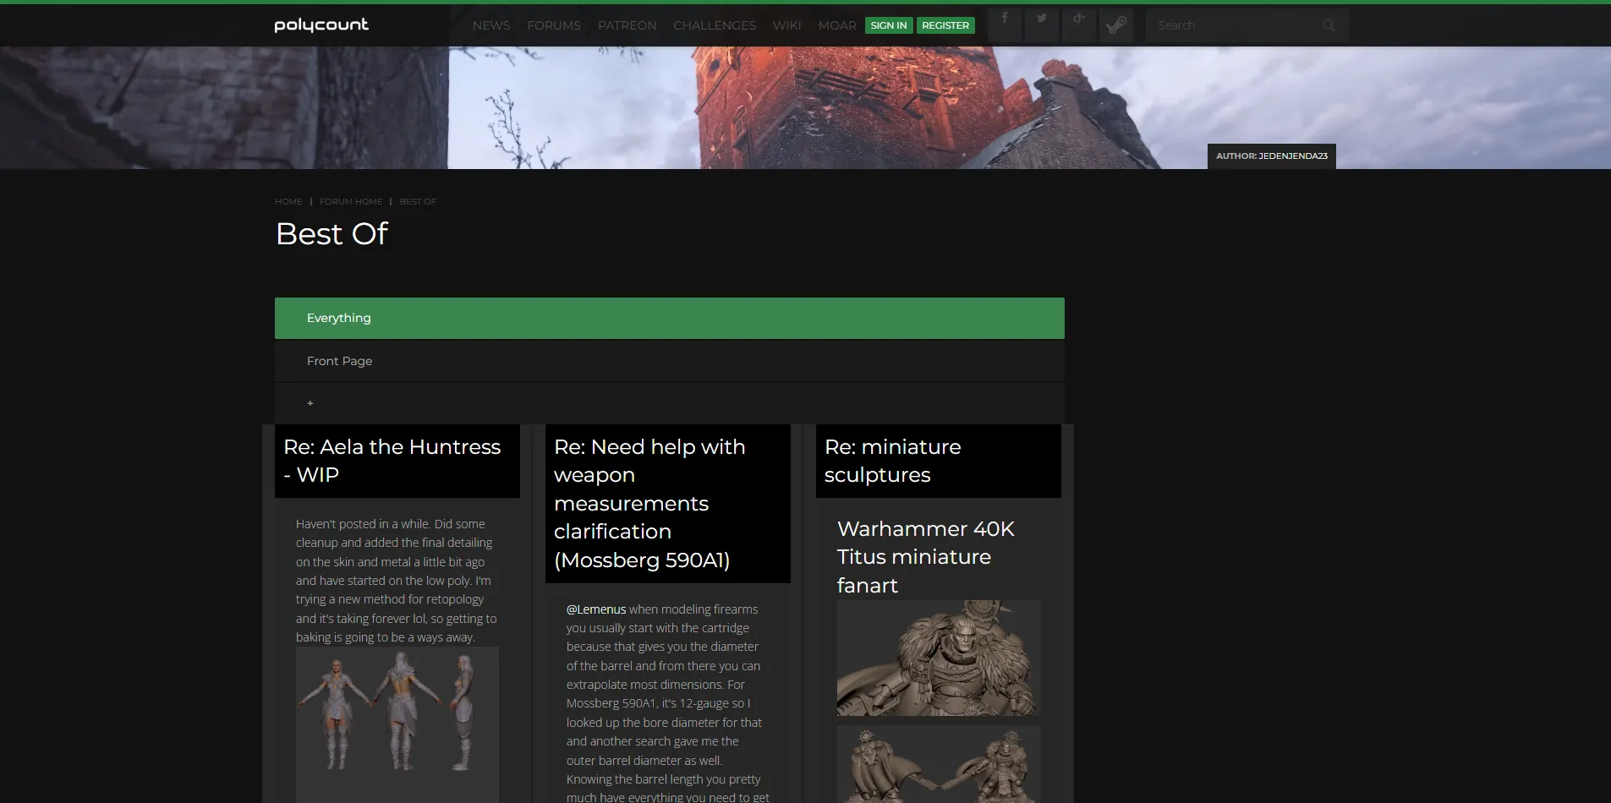Open the WIKI menu item
The height and width of the screenshot is (803, 1611).
tap(786, 25)
